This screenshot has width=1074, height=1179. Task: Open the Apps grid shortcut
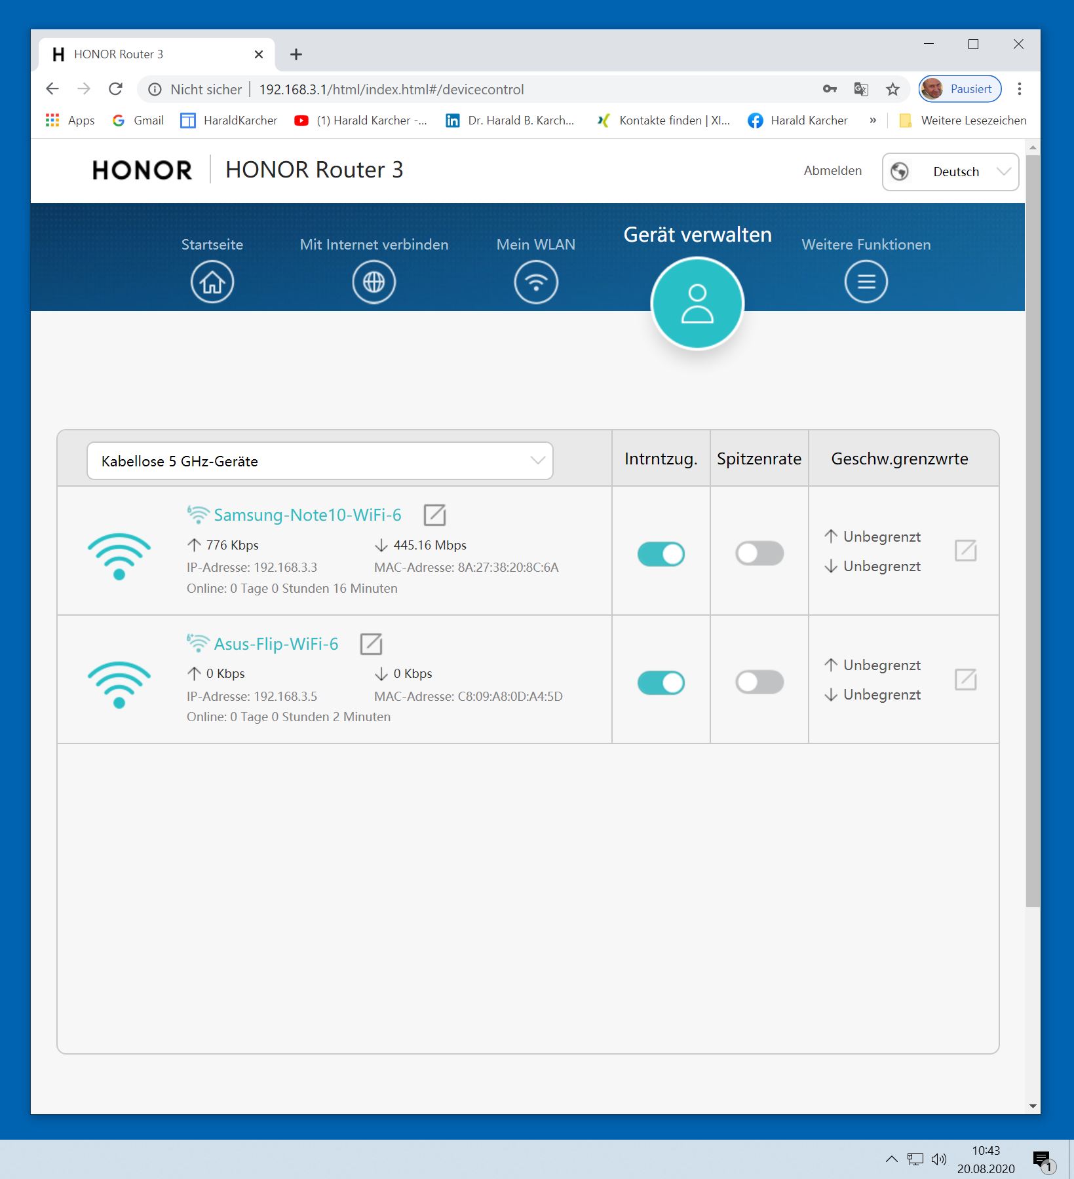tap(70, 121)
